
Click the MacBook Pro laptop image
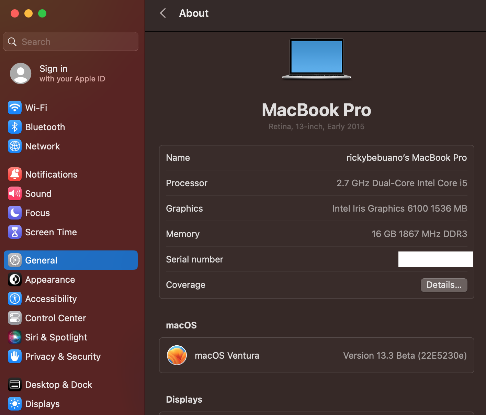316,59
